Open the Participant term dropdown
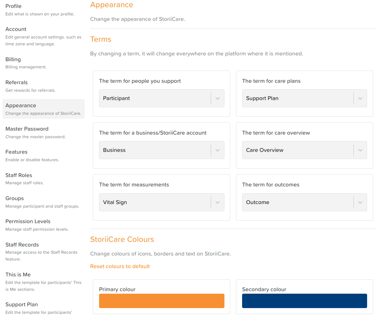 (x=161, y=98)
